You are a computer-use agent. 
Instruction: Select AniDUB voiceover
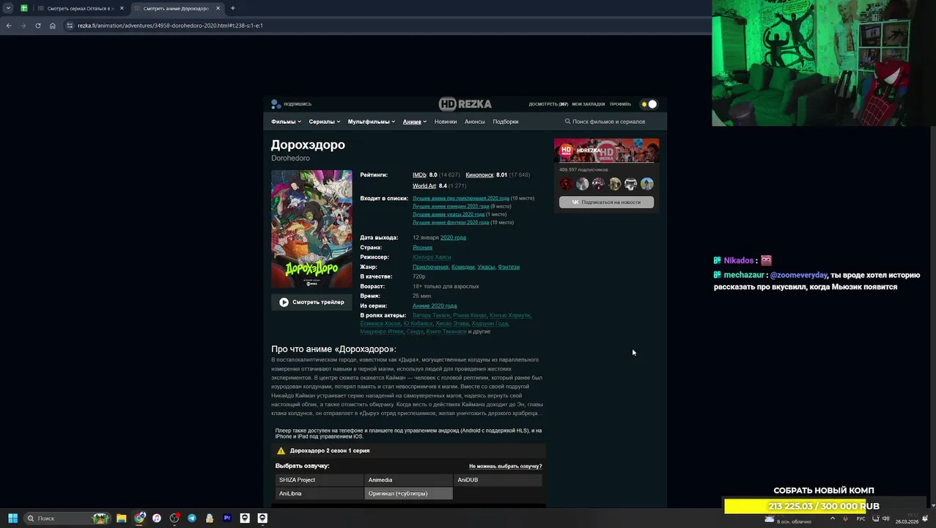coord(498,480)
